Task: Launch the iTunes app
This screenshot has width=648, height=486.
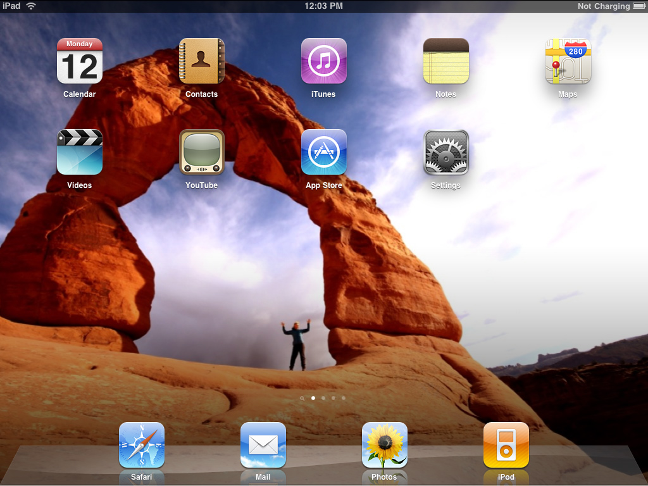Action: tap(324, 61)
